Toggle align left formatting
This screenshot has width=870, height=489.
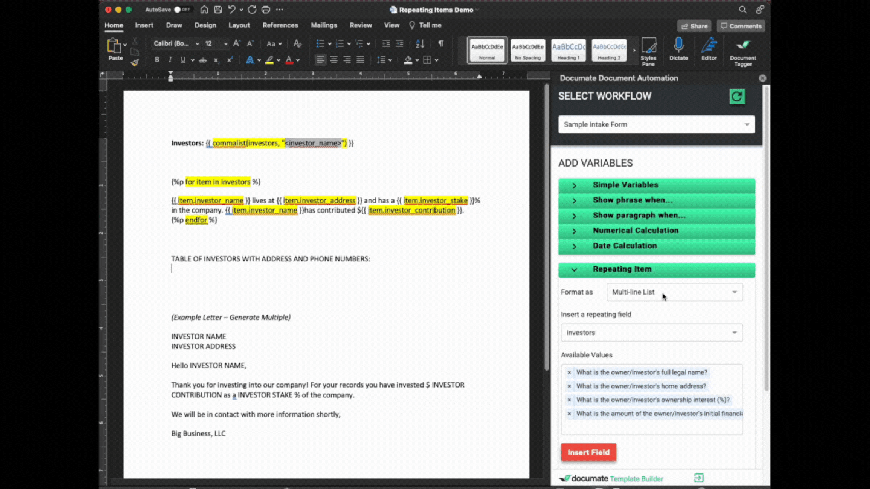tap(320, 60)
